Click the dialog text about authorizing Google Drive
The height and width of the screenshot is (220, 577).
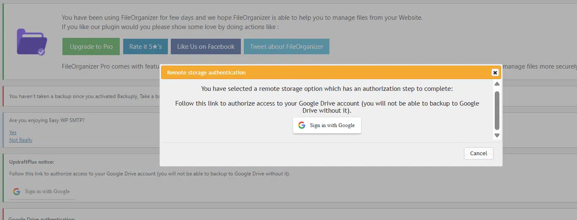tap(327, 107)
